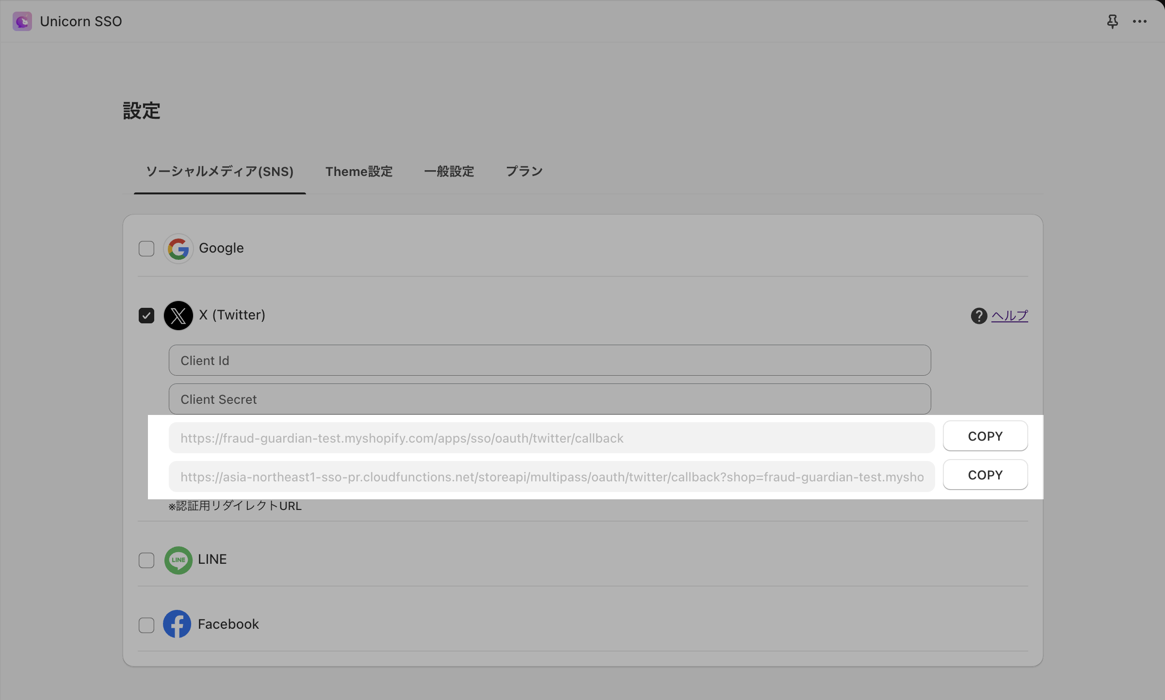Open the 一般設定 tab
This screenshot has height=700, width=1165.
pos(449,172)
